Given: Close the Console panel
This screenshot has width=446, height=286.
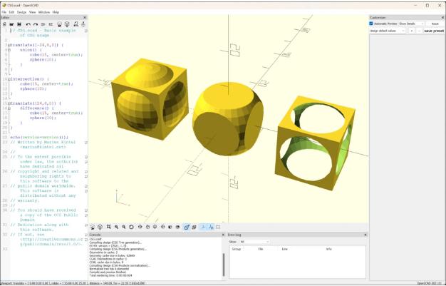Looking at the screenshot, I should tap(223, 235).
